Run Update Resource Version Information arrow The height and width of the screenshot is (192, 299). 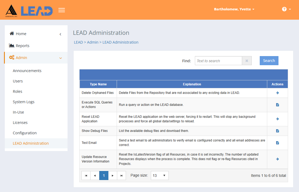click(277, 159)
